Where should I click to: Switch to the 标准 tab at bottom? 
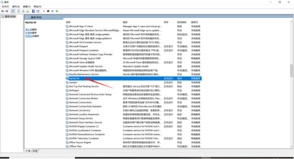[35, 151]
